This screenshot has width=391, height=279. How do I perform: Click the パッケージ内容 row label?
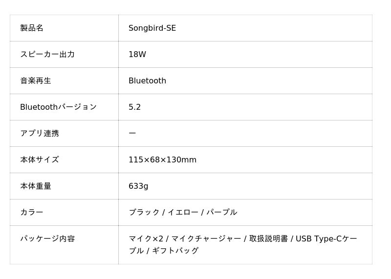47,239
